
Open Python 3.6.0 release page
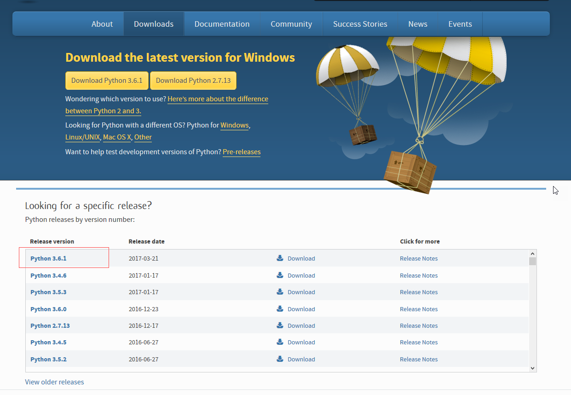[48, 309]
